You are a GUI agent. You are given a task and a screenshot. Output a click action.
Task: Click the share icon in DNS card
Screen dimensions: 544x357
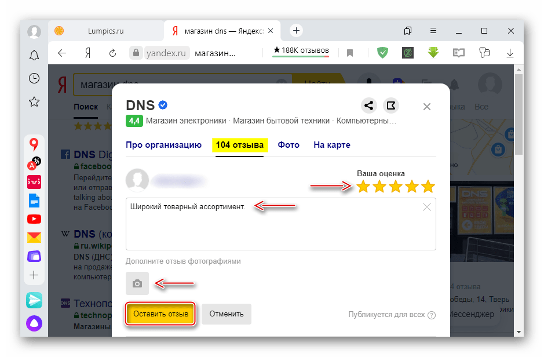click(368, 105)
